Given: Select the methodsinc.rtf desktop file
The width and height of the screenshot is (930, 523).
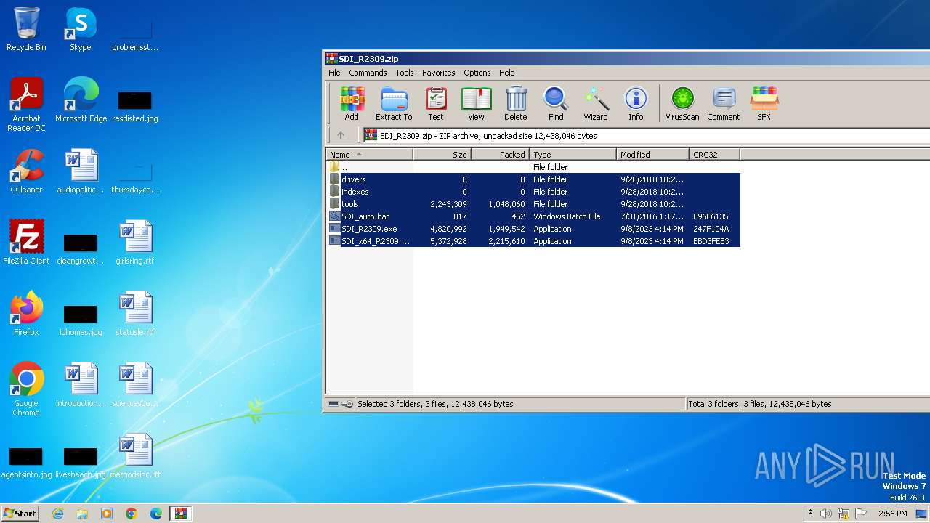Looking at the screenshot, I should coord(135,456).
